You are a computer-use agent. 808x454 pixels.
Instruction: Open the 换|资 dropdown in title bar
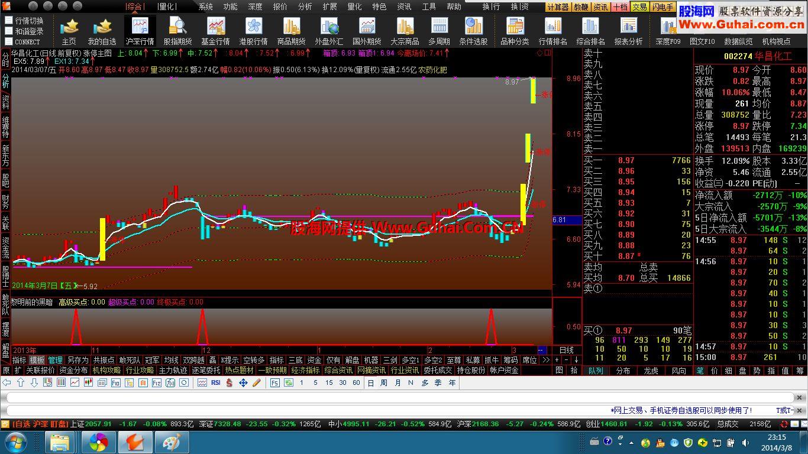[x=519, y=7]
